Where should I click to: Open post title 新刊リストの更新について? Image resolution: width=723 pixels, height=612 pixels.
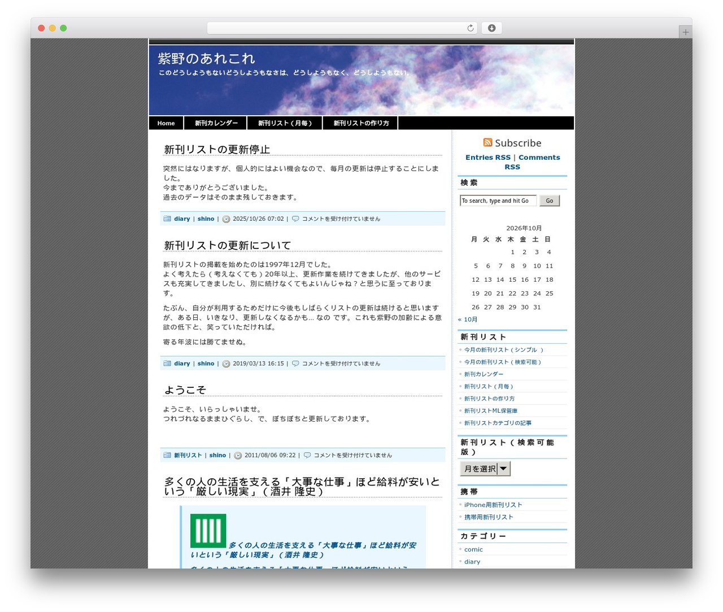click(228, 246)
